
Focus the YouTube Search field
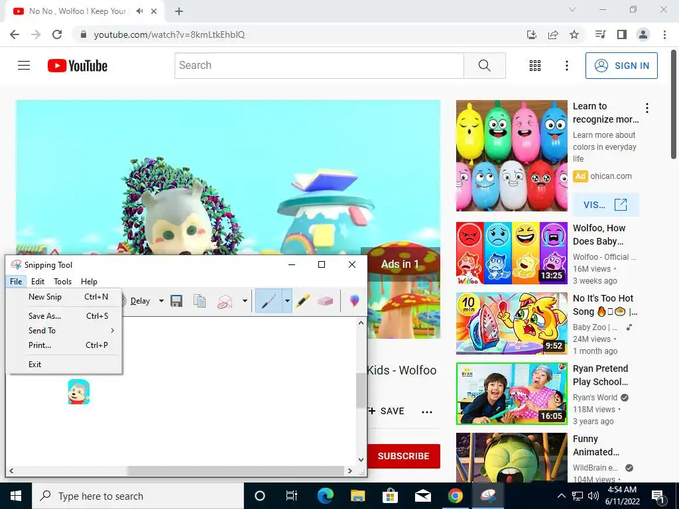pyautogui.click(x=319, y=66)
